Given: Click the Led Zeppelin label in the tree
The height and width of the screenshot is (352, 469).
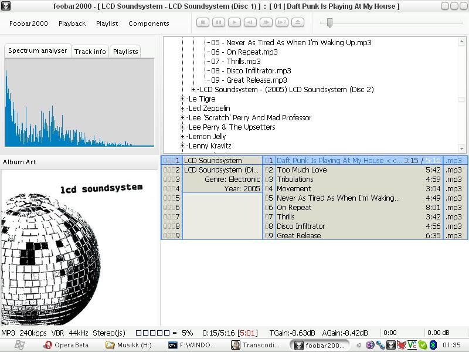Looking at the screenshot, I should click(209, 108).
